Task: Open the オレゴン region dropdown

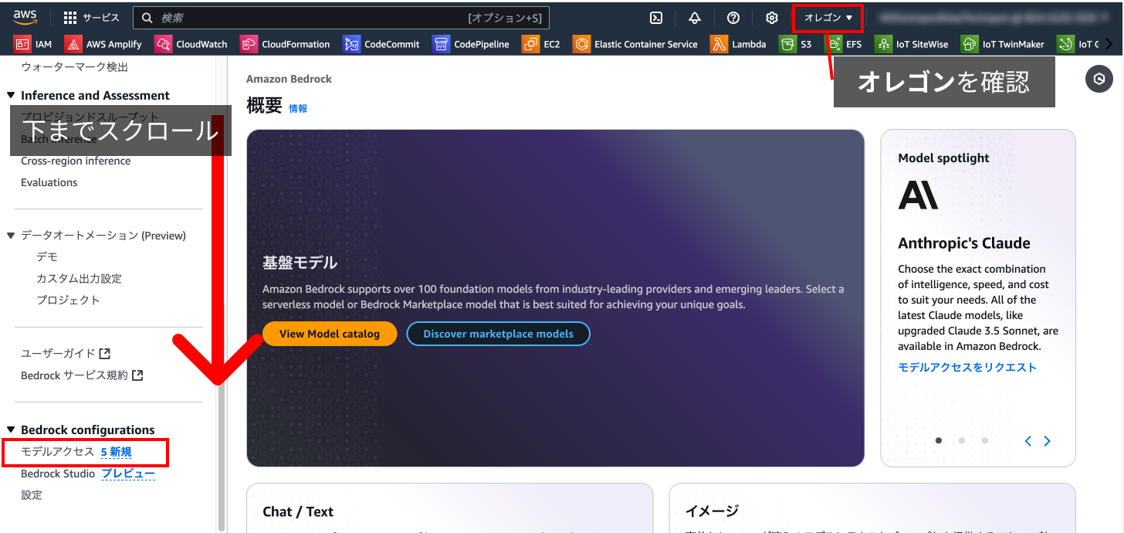Action: [x=828, y=18]
